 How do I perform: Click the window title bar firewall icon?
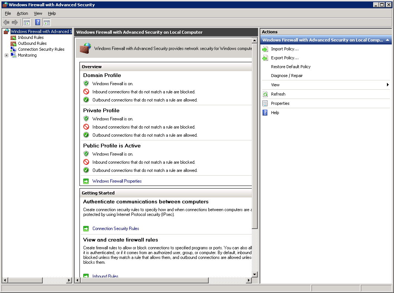(5, 5)
